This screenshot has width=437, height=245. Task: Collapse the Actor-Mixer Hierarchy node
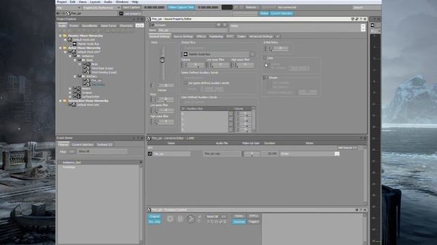click(x=60, y=48)
